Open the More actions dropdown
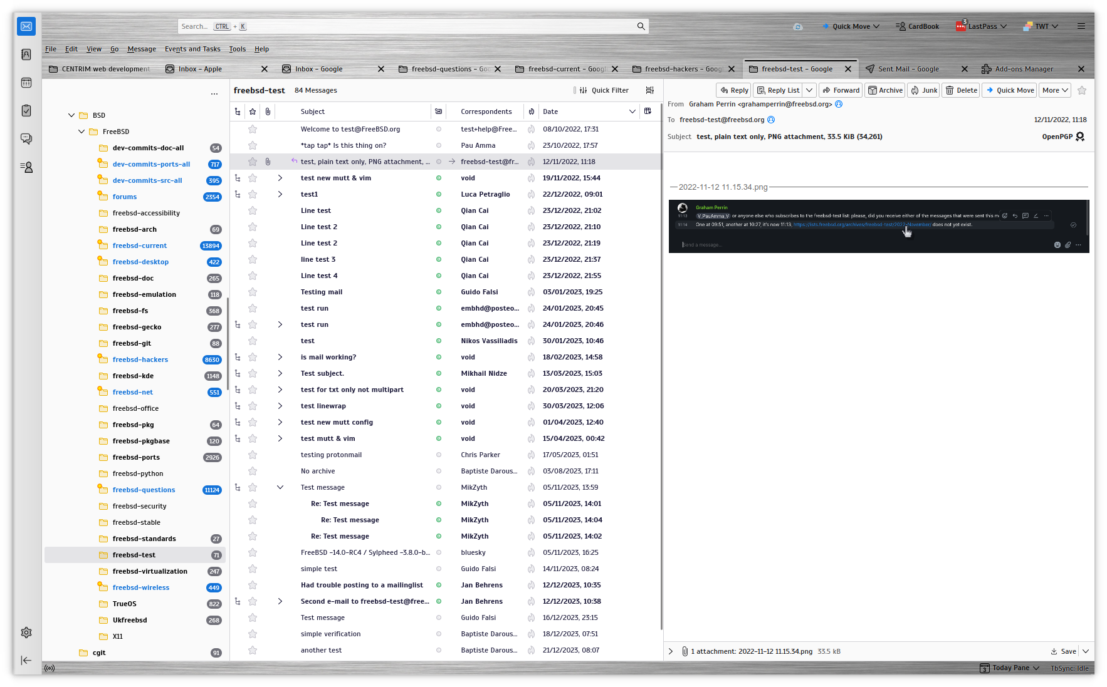The height and width of the screenshot is (687, 1107). click(x=1055, y=90)
